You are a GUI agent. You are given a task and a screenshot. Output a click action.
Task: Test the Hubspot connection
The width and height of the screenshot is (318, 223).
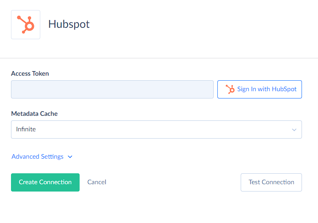(271, 182)
